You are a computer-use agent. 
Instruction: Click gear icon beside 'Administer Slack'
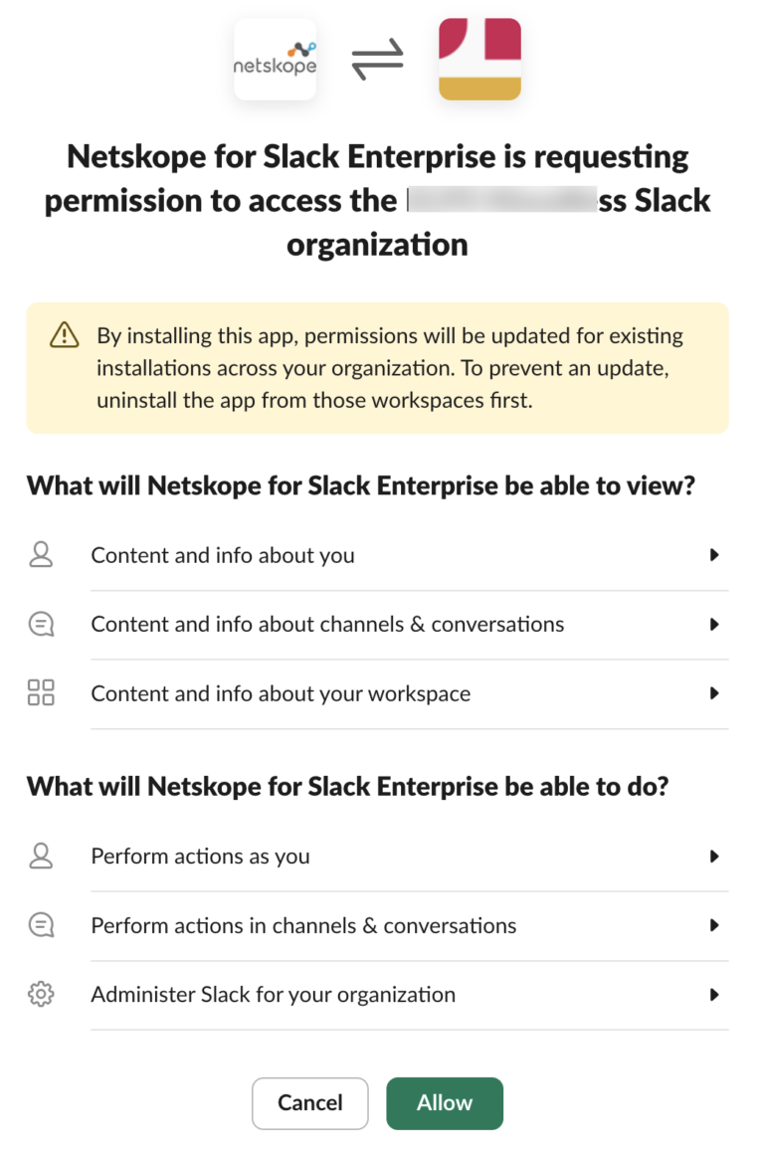click(x=41, y=995)
